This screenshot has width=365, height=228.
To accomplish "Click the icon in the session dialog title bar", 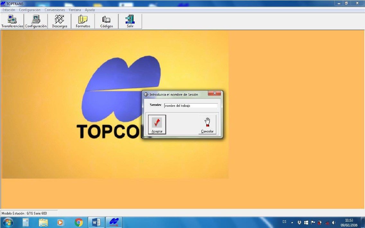I will point(146,94).
